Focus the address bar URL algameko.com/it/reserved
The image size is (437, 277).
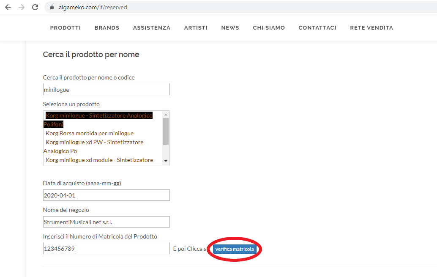click(x=93, y=7)
